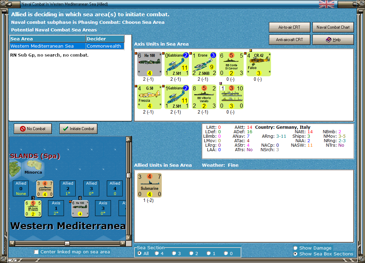
Task: Select Sea Section 1 radio button
Action: coord(208,253)
